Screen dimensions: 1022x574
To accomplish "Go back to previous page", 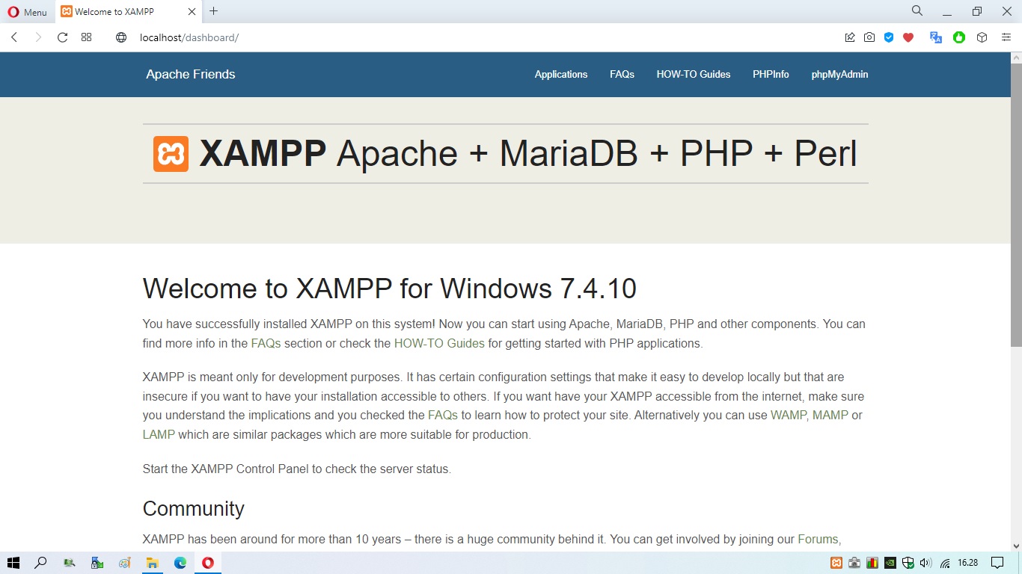I will [13, 37].
